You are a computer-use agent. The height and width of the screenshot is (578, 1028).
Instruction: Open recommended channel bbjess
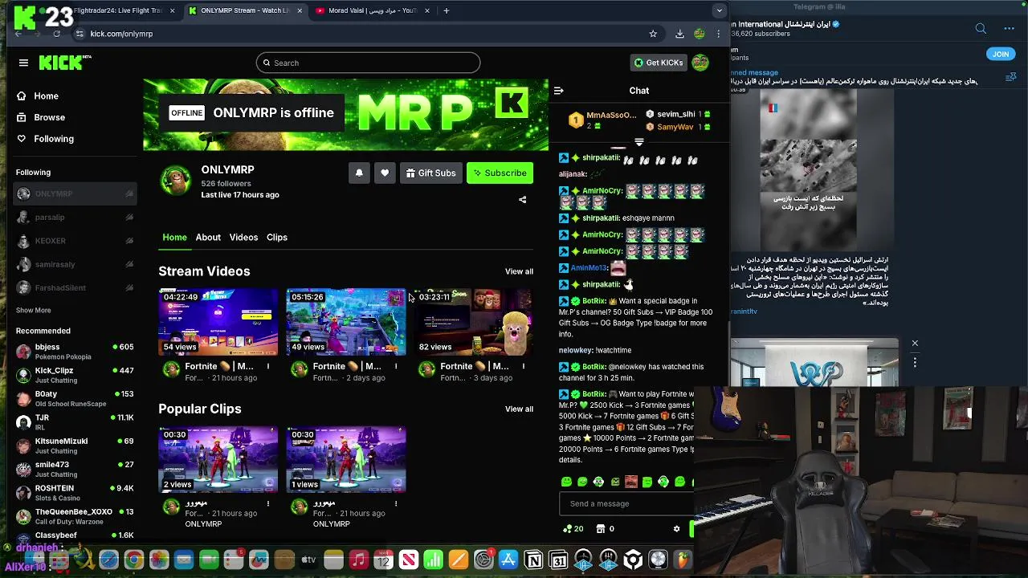(x=75, y=352)
